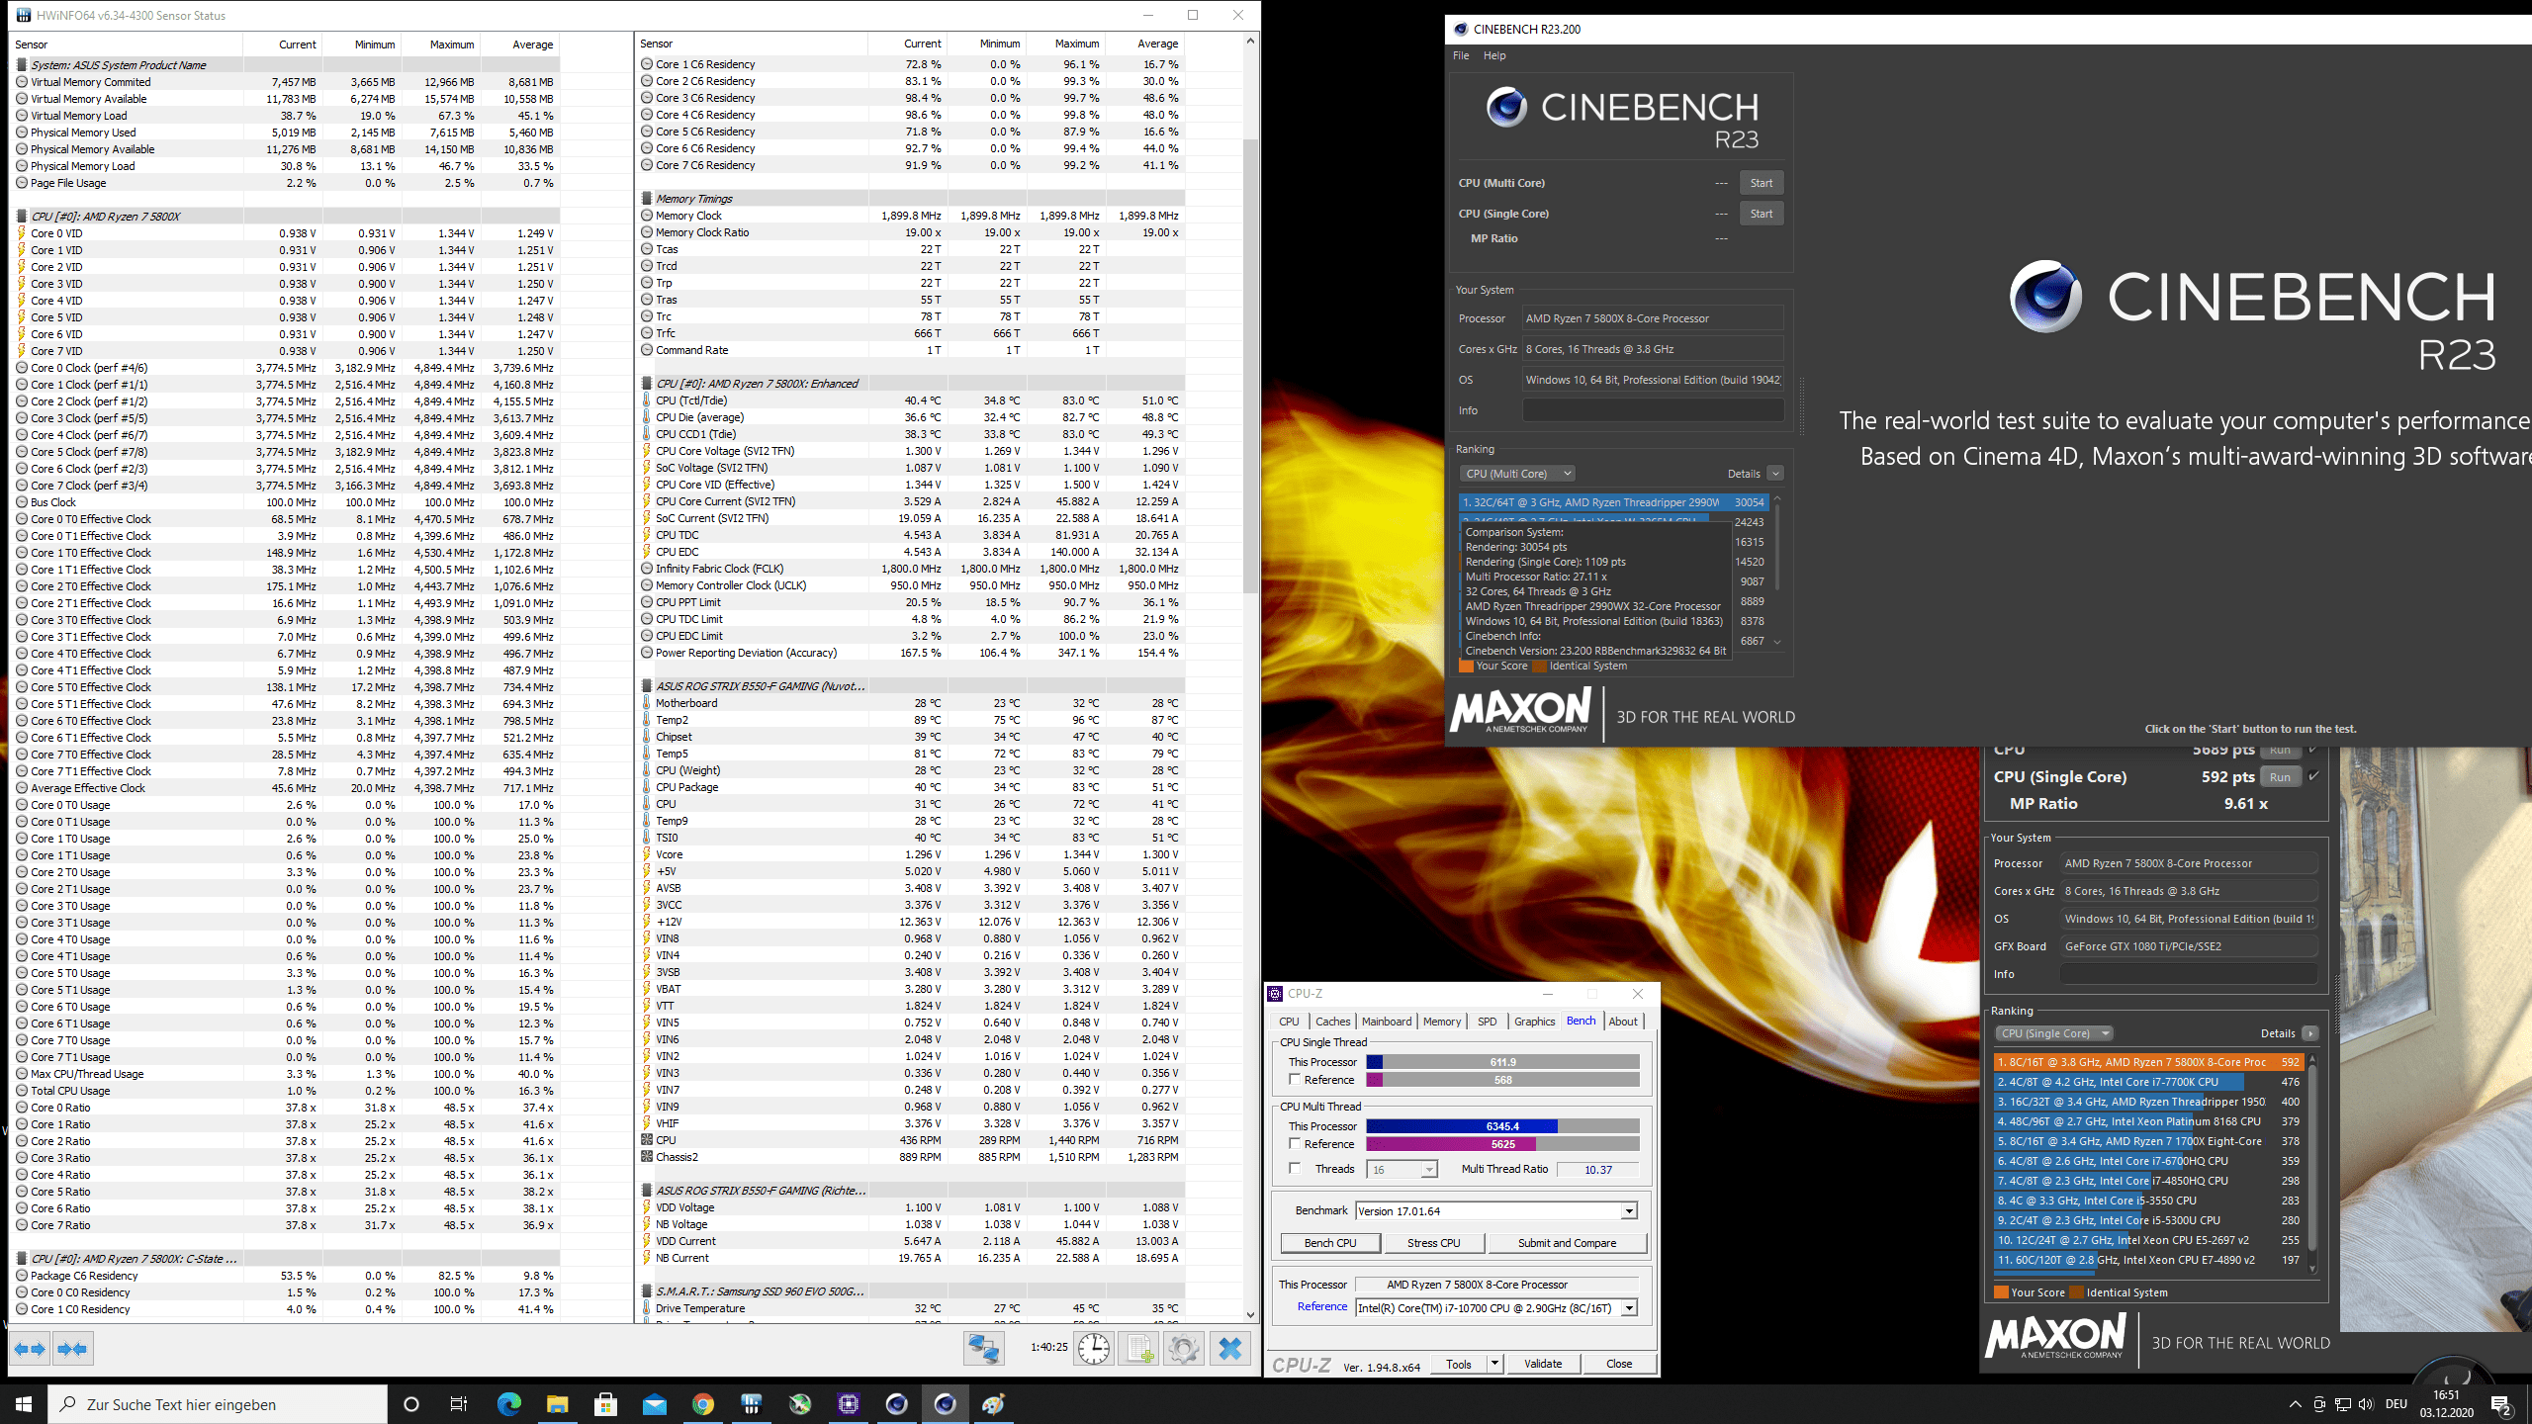Click HWiNFO clock reset timer icon
Image resolution: width=2532 pixels, height=1424 pixels.
(1094, 1349)
